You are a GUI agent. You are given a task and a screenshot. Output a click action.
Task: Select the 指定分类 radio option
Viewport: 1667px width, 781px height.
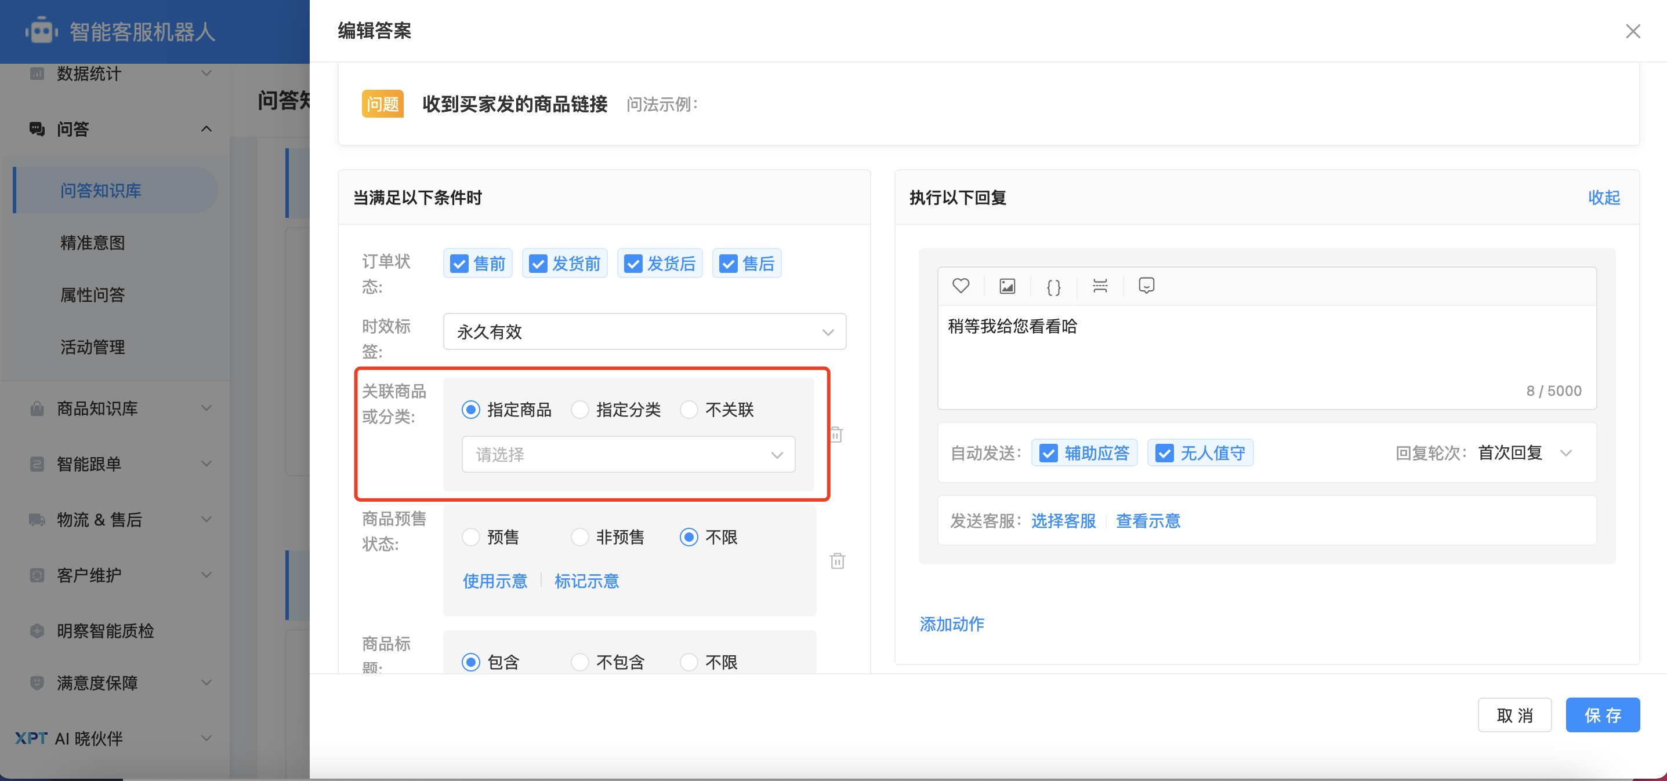point(580,410)
